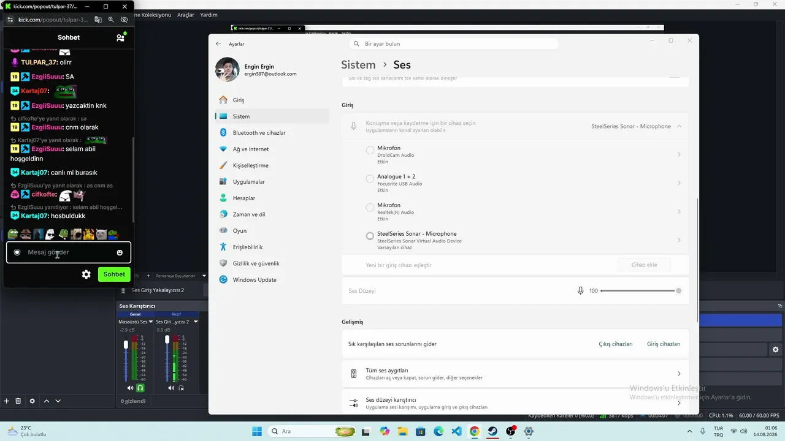Open site info icon beside kick.com URL
The image size is (785, 441).
[x=10, y=20]
